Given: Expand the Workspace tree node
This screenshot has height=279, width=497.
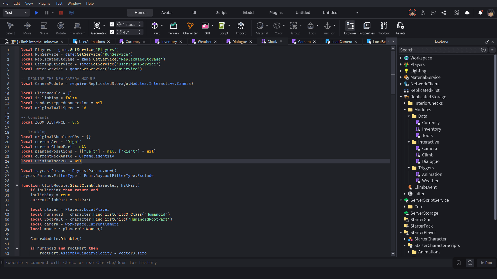Looking at the screenshot, I should click(401, 58).
